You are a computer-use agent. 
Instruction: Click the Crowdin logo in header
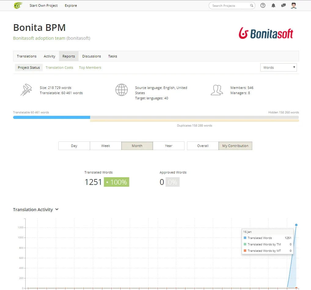(x=18, y=6)
